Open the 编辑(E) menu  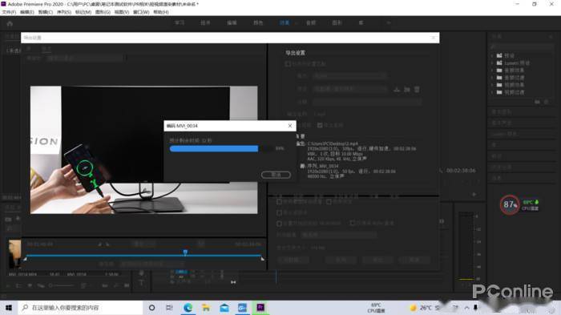coord(27,12)
